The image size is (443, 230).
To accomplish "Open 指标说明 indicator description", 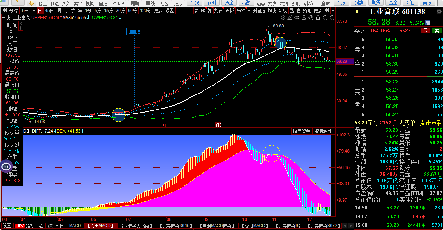I will [324, 131].
